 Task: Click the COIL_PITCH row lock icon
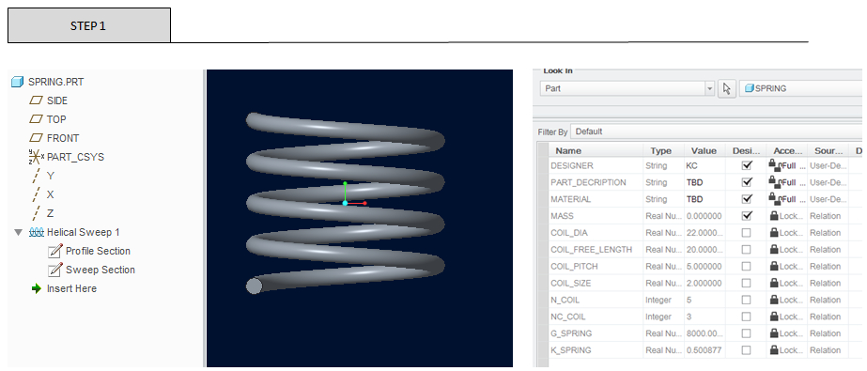pos(774,266)
